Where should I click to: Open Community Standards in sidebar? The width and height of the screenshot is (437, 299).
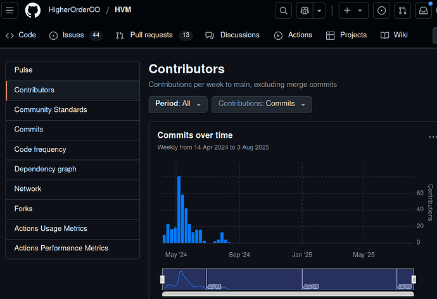(x=73, y=110)
